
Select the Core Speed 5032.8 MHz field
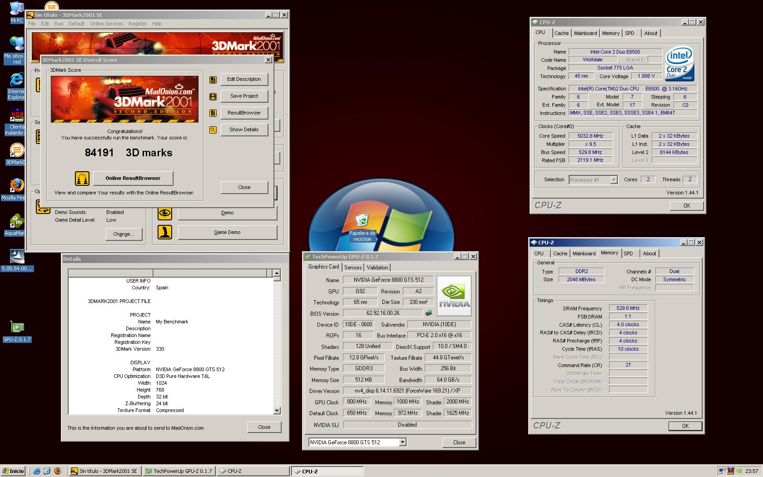(590, 136)
